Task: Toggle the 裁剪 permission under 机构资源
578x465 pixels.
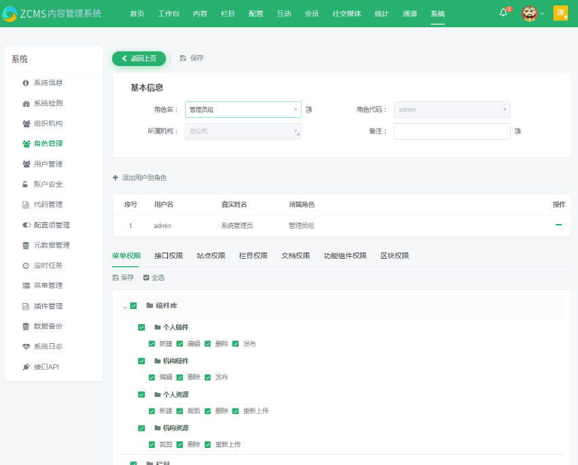Action: pyautogui.click(x=152, y=444)
